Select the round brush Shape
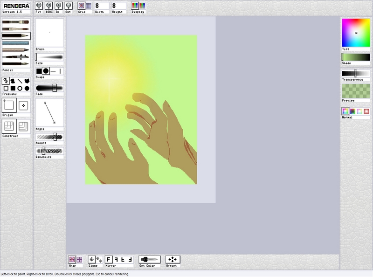Viewport: 373px width, 277px height. pos(46,71)
